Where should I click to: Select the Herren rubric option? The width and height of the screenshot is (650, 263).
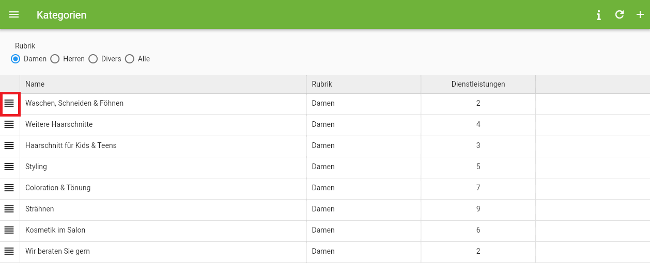[55, 59]
